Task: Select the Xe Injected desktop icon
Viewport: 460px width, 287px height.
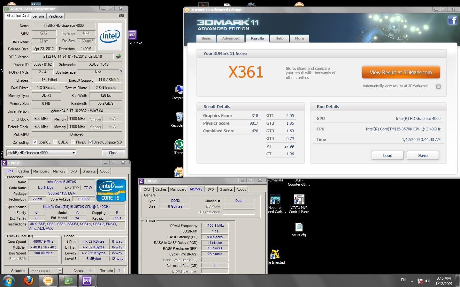Action: [x=275, y=257]
